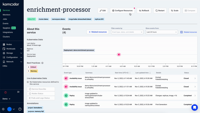The image size is (200, 113).
Task: Click the Network sidebar icon
Action: 4,62
